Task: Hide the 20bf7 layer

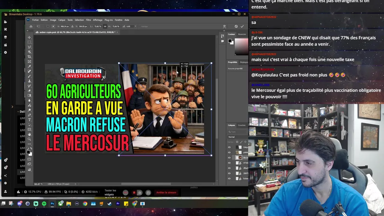Action: (229, 173)
